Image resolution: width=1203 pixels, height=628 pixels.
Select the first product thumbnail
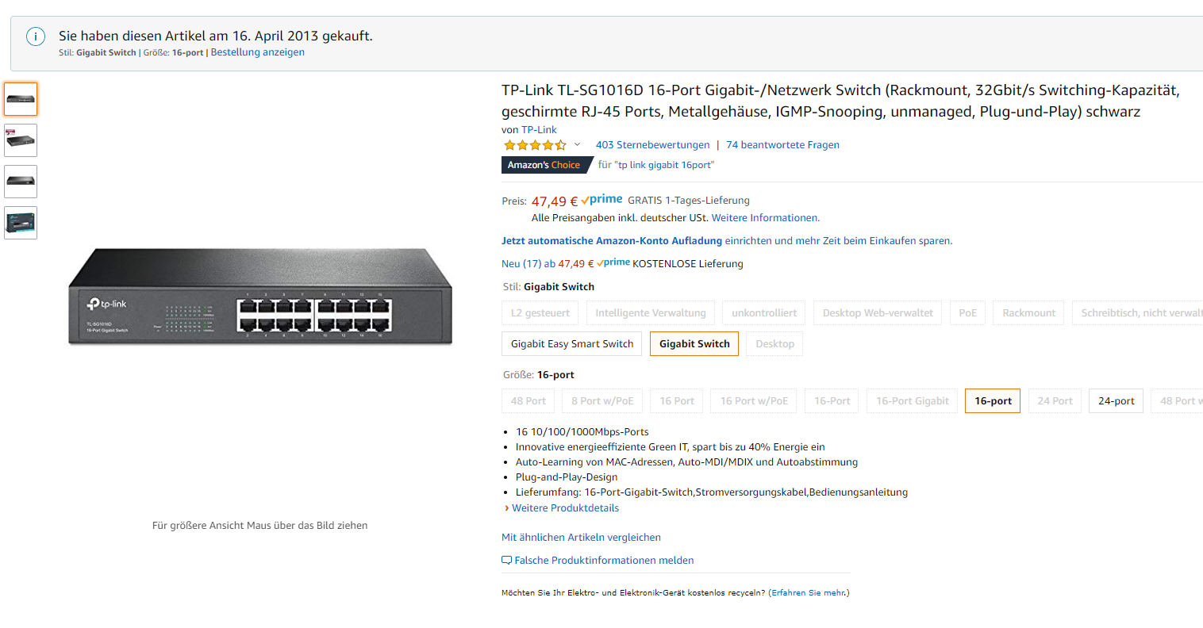pos(21,99)
